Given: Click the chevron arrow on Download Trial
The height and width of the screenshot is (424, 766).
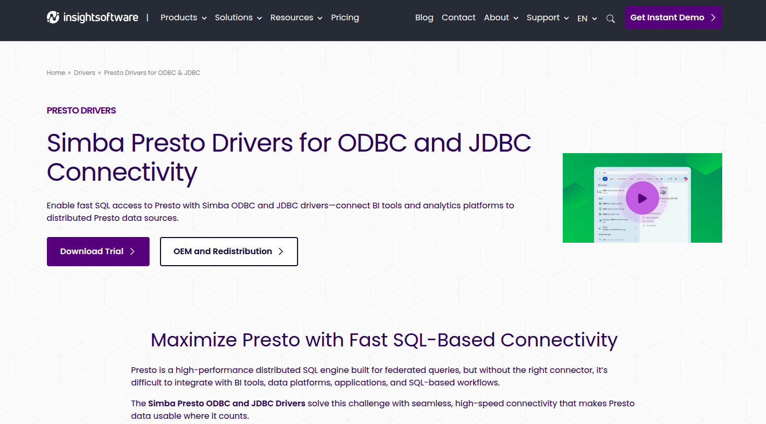Looking at the screenshot, I should pos(132,252).
